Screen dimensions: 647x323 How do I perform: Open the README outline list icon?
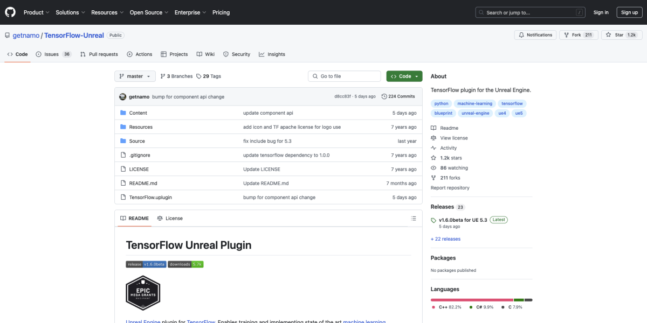point(414,219)
